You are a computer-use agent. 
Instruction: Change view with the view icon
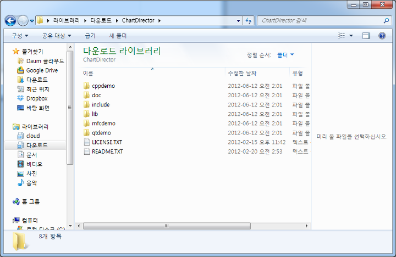pyautogui.click(x=342, y=36)
